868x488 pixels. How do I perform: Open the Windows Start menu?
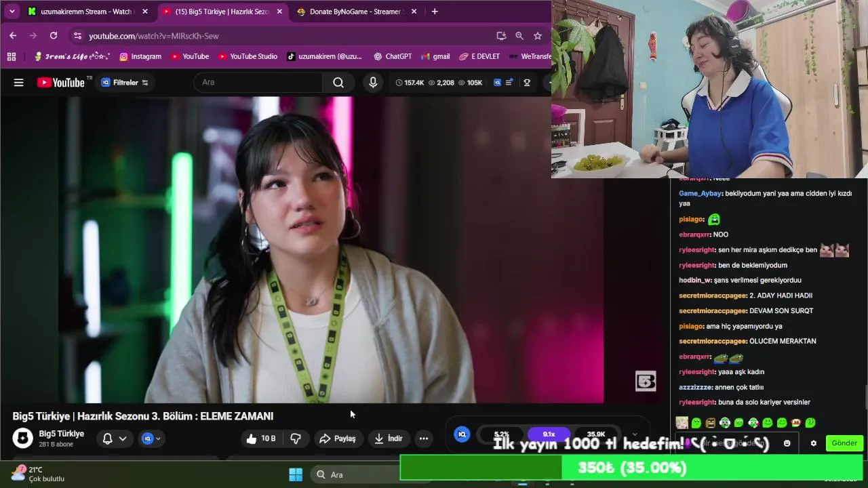(x=296, y=474)
